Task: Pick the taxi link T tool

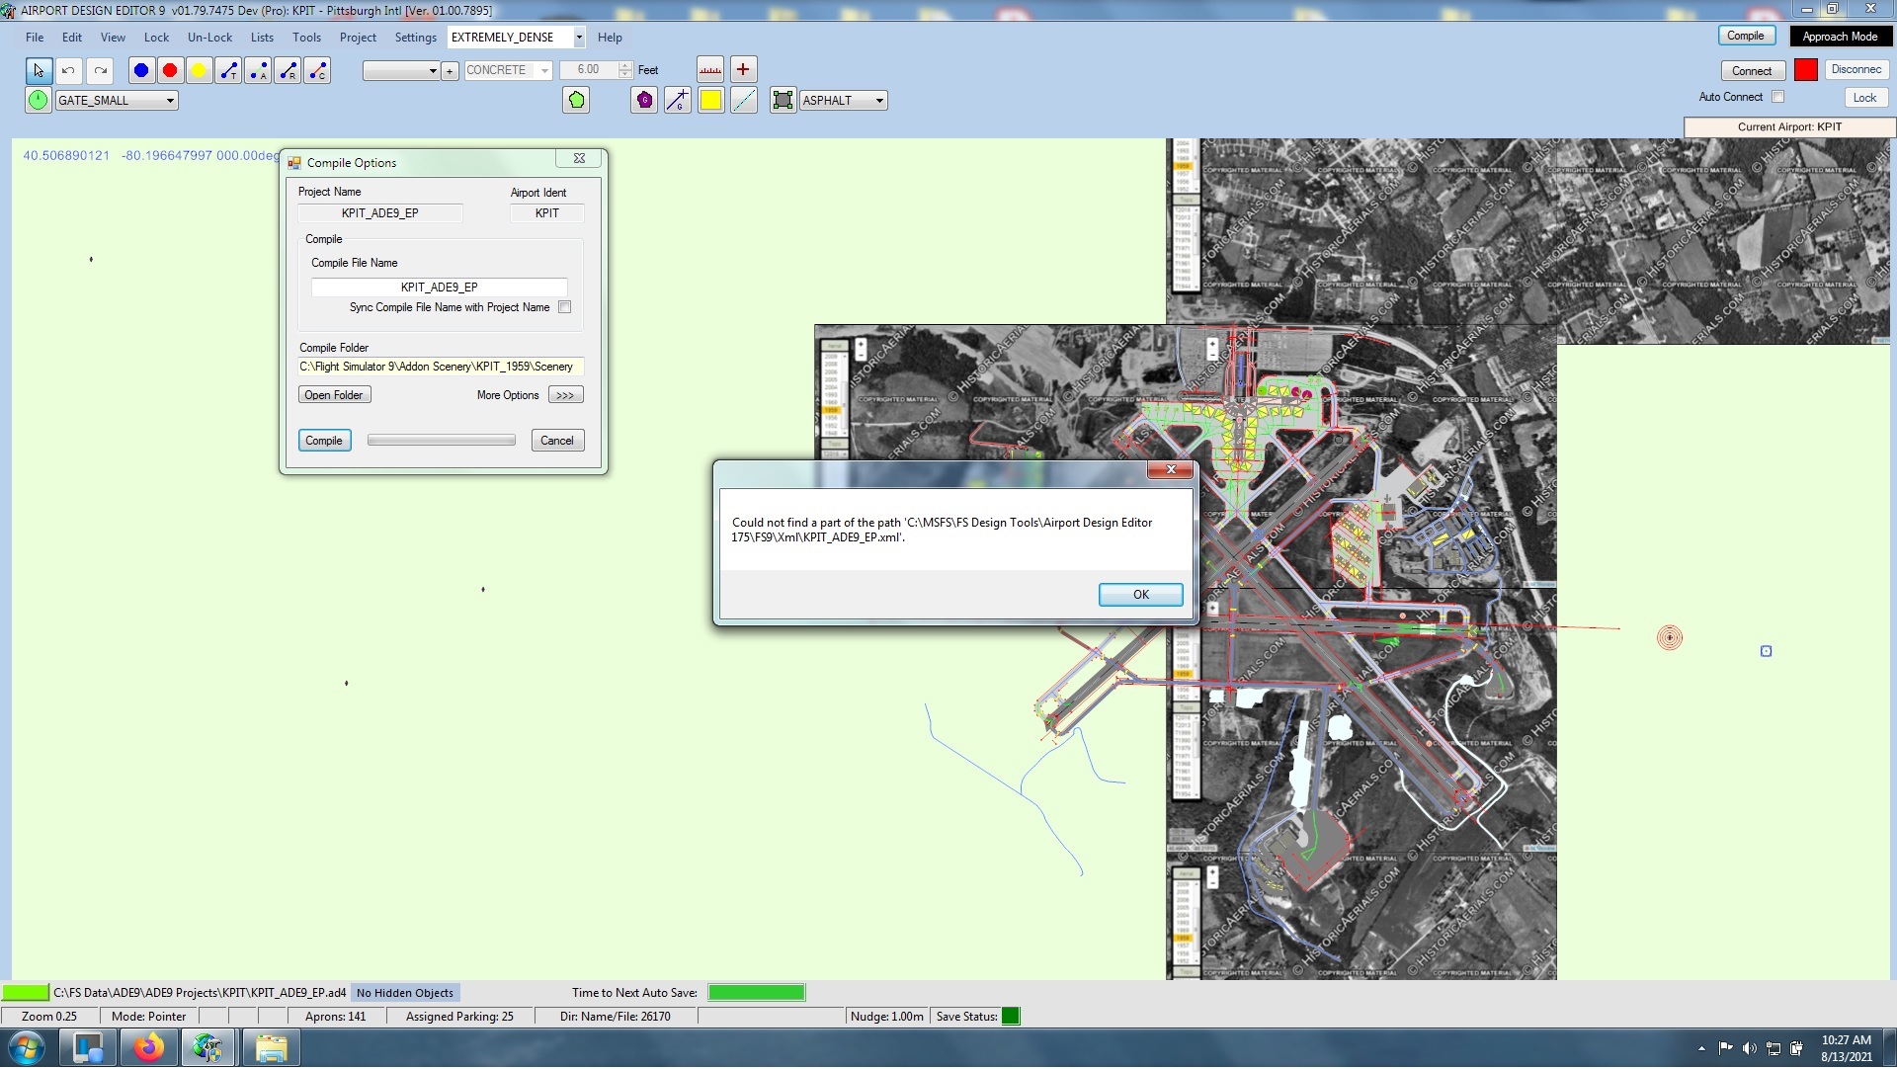Action: pos(228,70)
